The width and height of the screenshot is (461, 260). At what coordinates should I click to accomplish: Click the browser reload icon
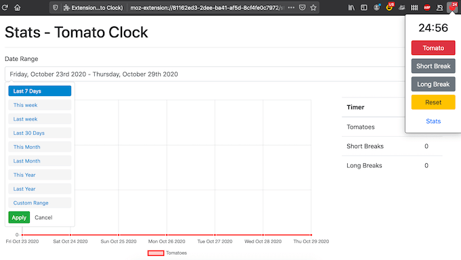(5, 7)
